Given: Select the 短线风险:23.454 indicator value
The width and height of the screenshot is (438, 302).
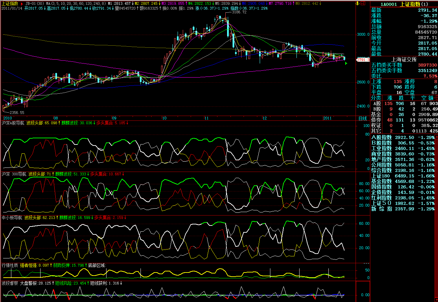Looking at the screenshot, I should pyautogui.click(x=70, y=283).
